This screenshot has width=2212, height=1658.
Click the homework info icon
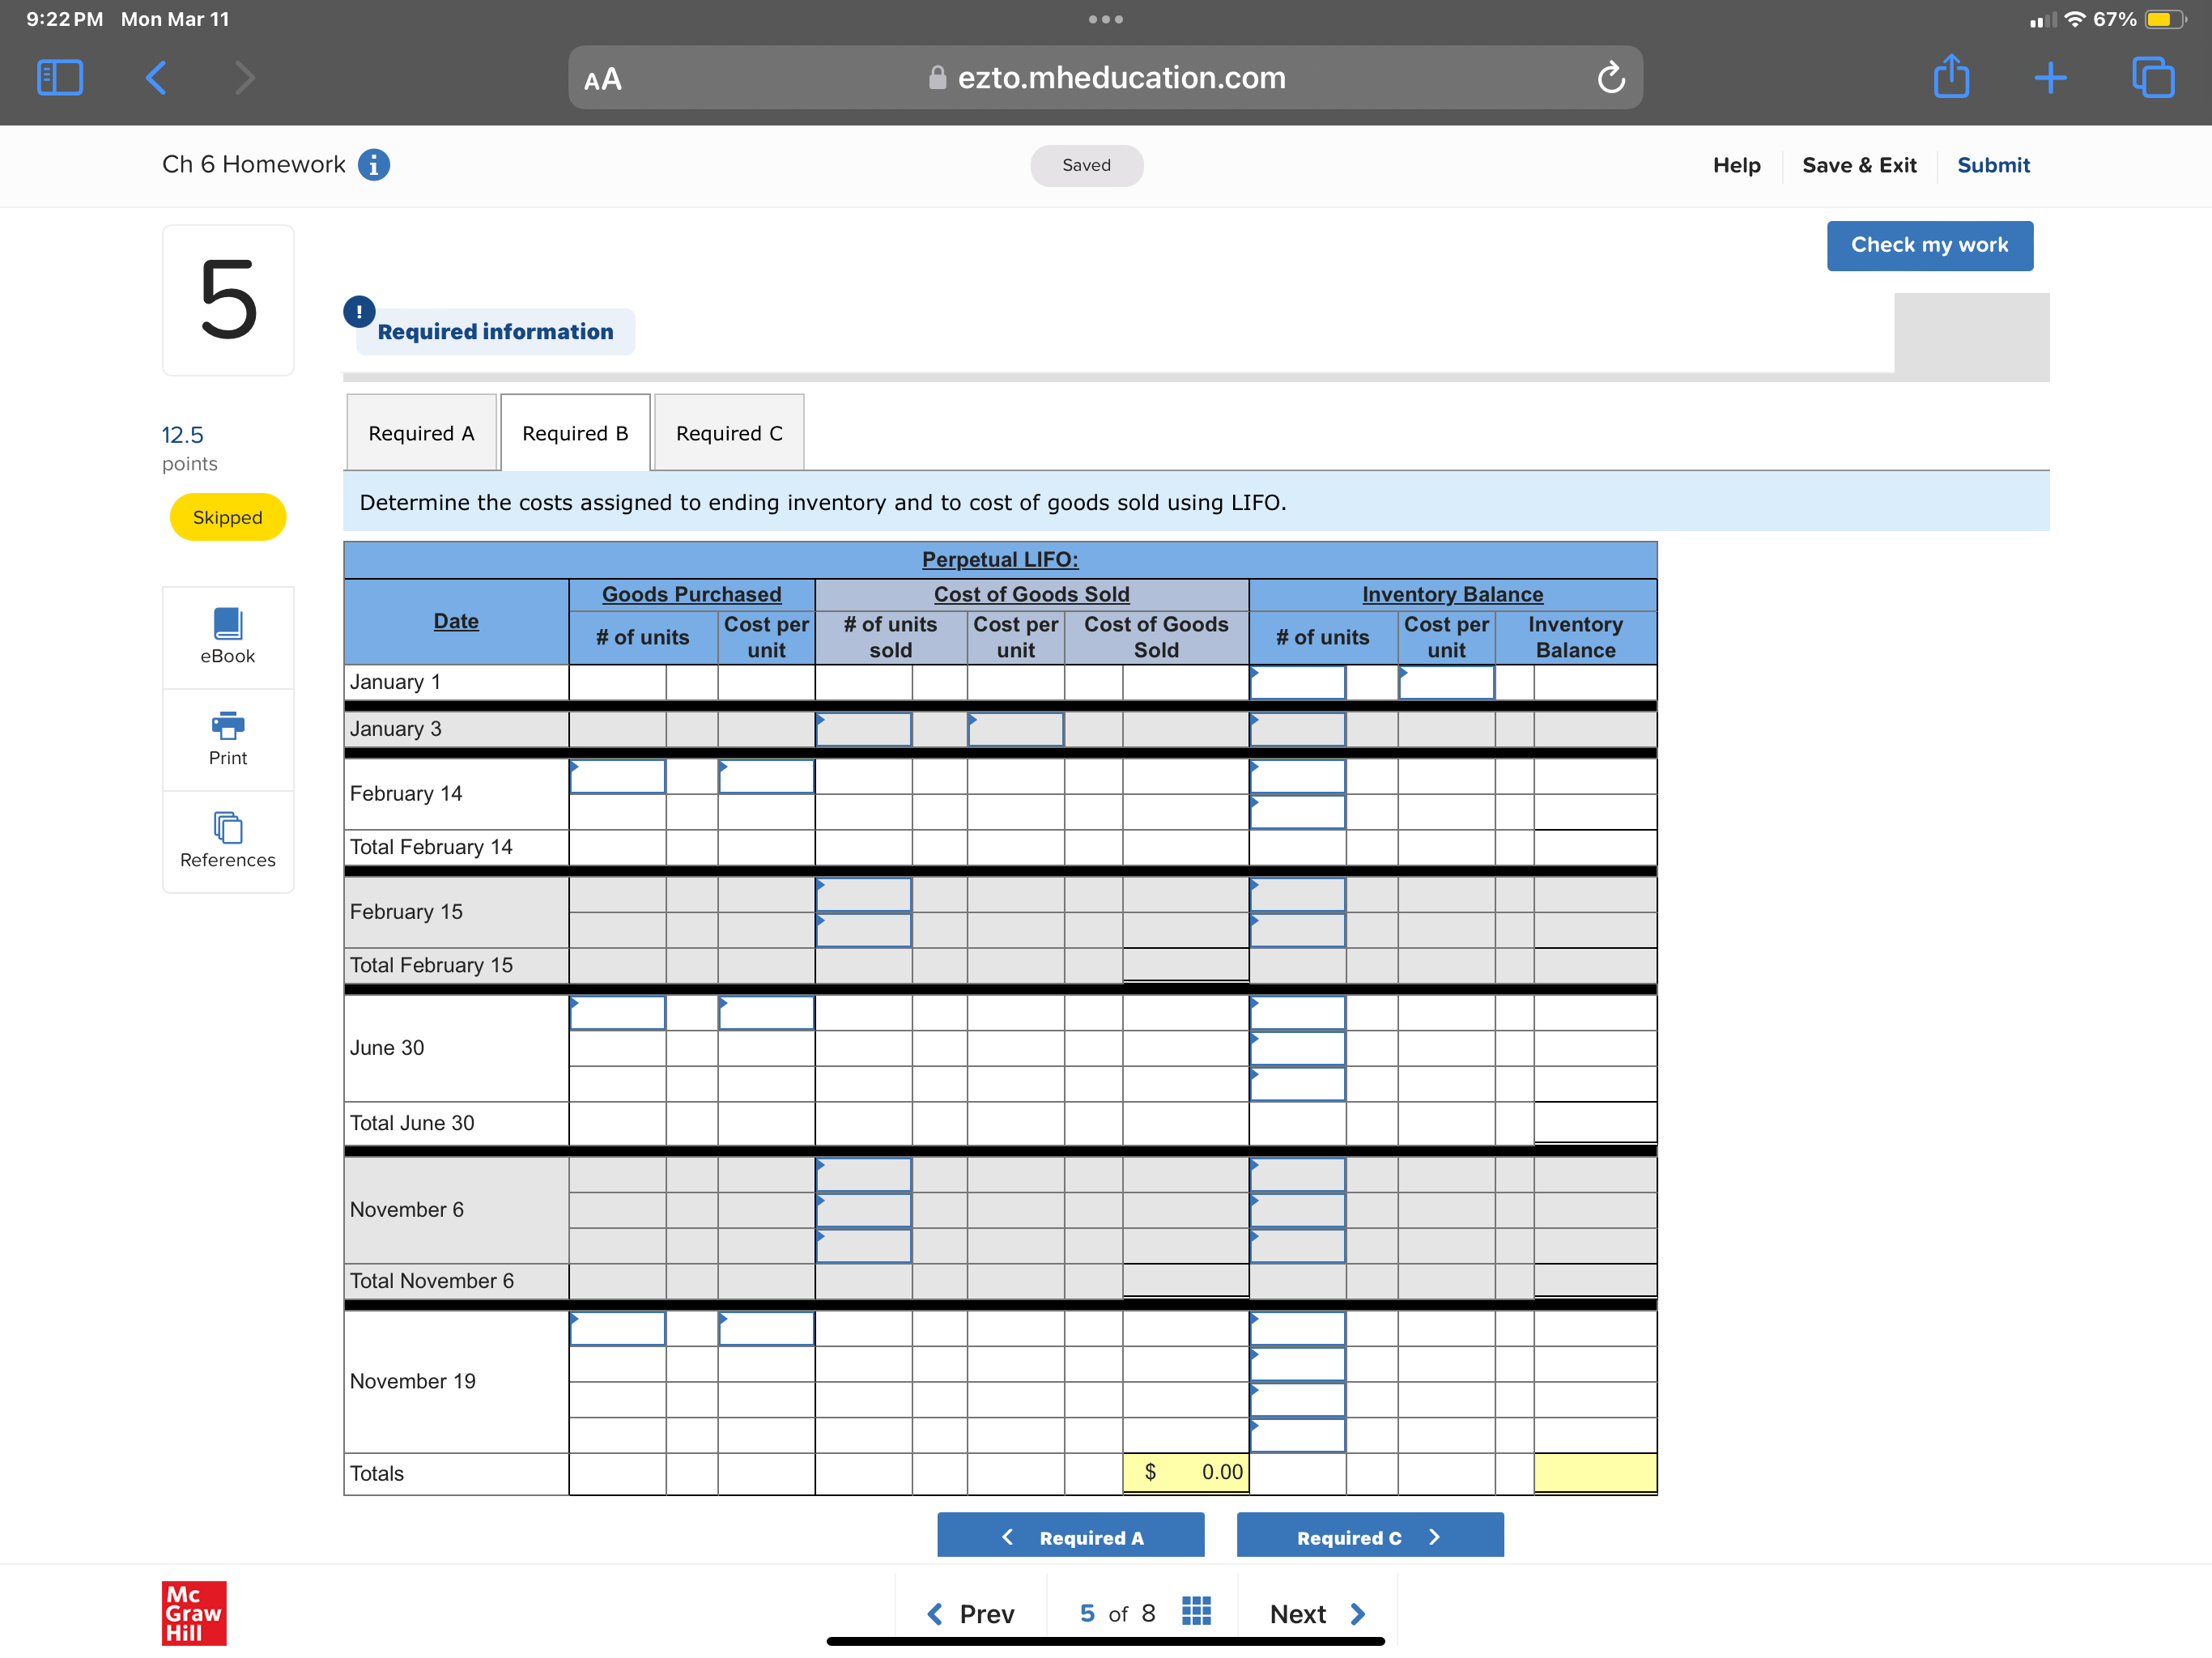click(373, 165)
